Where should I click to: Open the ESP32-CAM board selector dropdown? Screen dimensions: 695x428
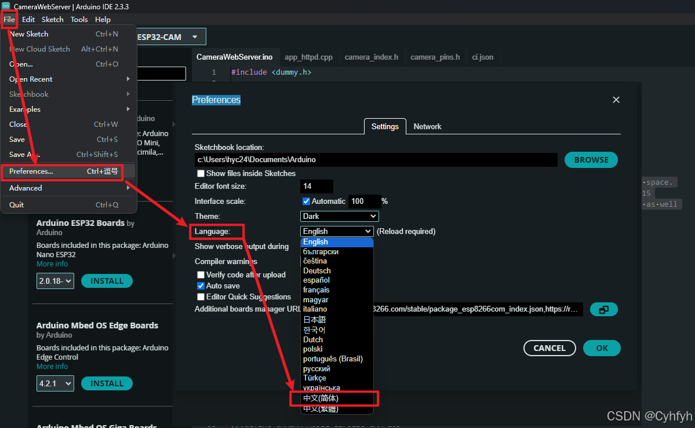point(170,36)
